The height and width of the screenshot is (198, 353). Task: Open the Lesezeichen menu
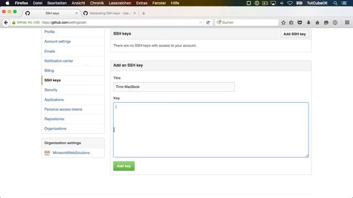pos(120,3)
